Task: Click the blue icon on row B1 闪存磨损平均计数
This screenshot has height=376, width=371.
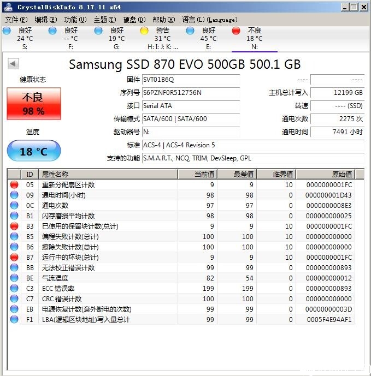Action: pyautogui.click(x=14, y=216)
